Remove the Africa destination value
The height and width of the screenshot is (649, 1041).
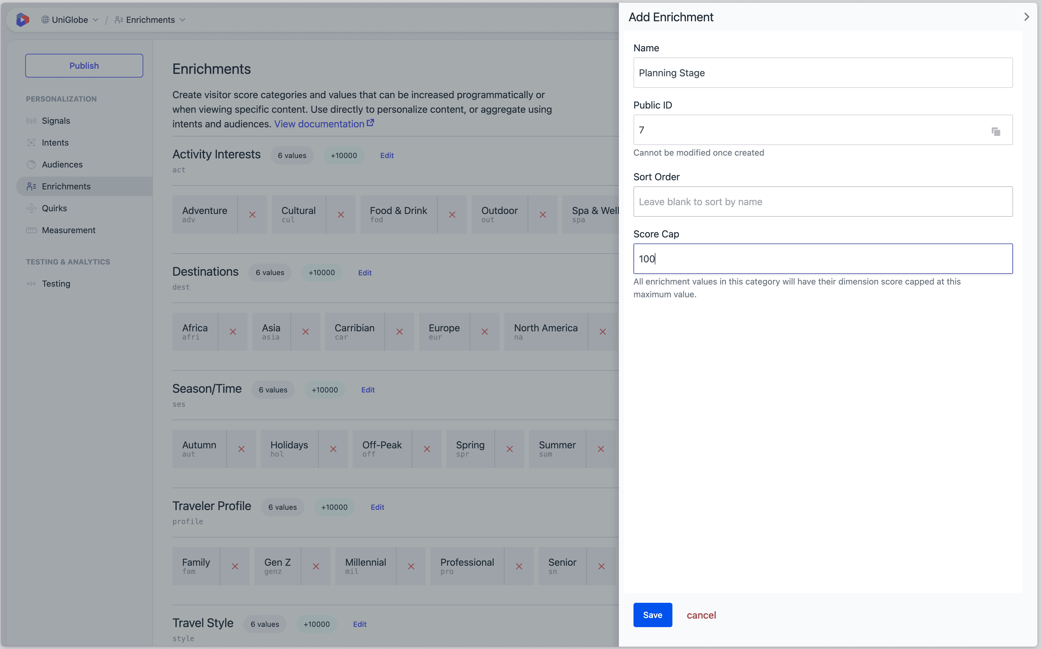tap(233, 332)
